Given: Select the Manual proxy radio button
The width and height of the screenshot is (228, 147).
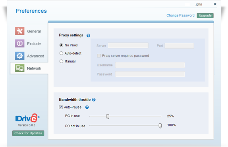Looking at the screenshot, I should (x=61, y=61).
